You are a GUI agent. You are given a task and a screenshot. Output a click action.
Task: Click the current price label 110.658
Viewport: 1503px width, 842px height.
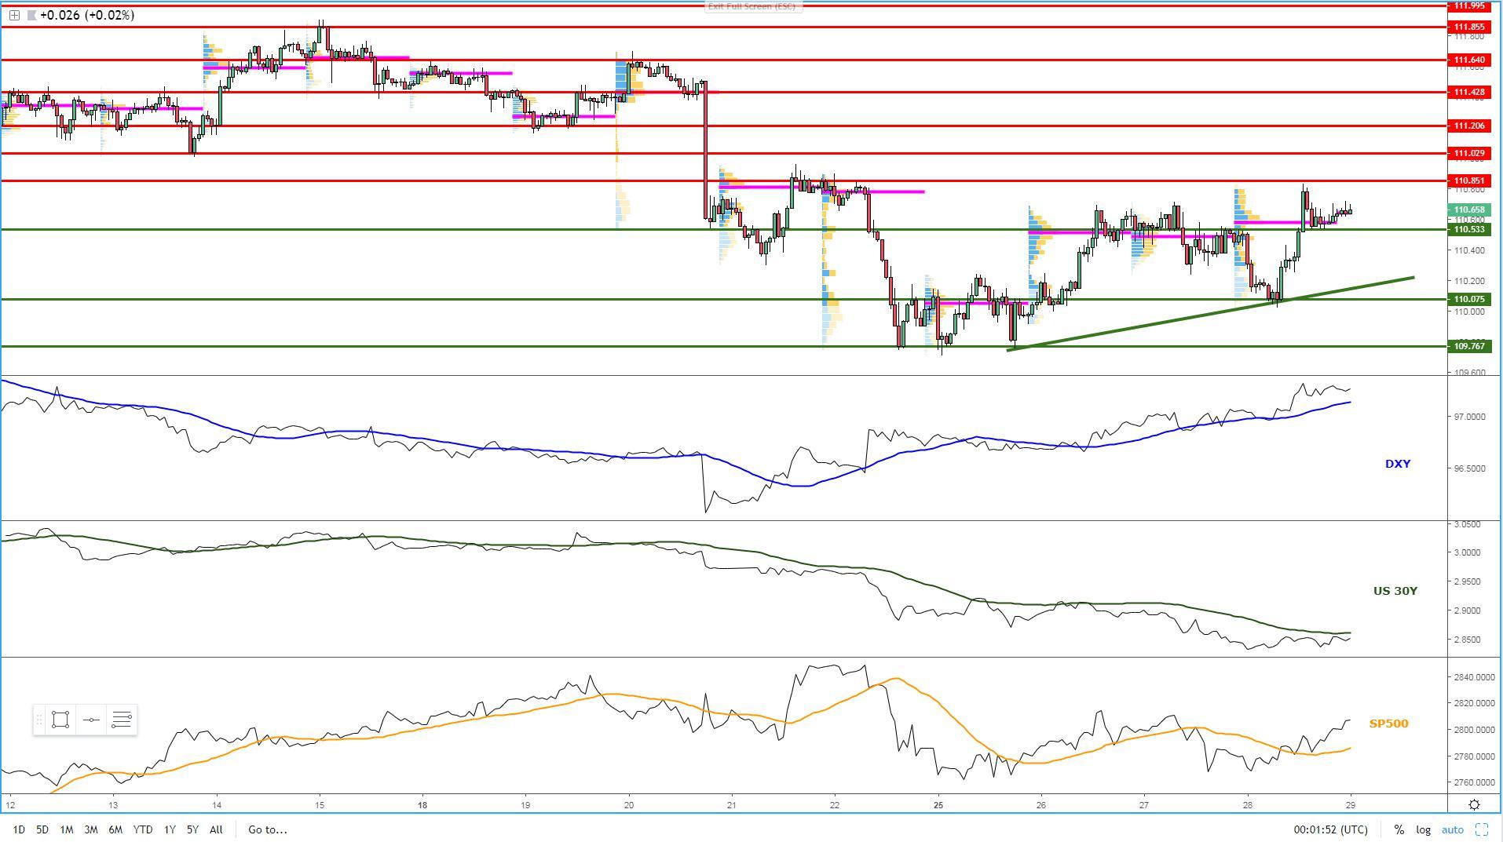tap(1468, 210)
